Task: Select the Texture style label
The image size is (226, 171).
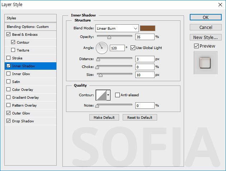Action: click(23, 50)
